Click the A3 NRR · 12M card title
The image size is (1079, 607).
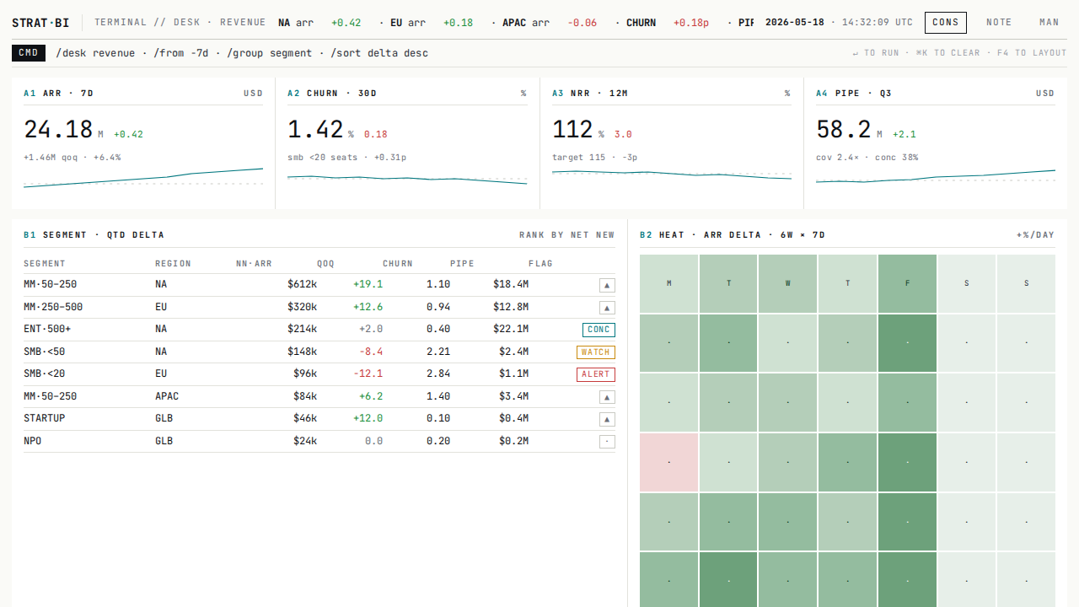coord(590,94)
